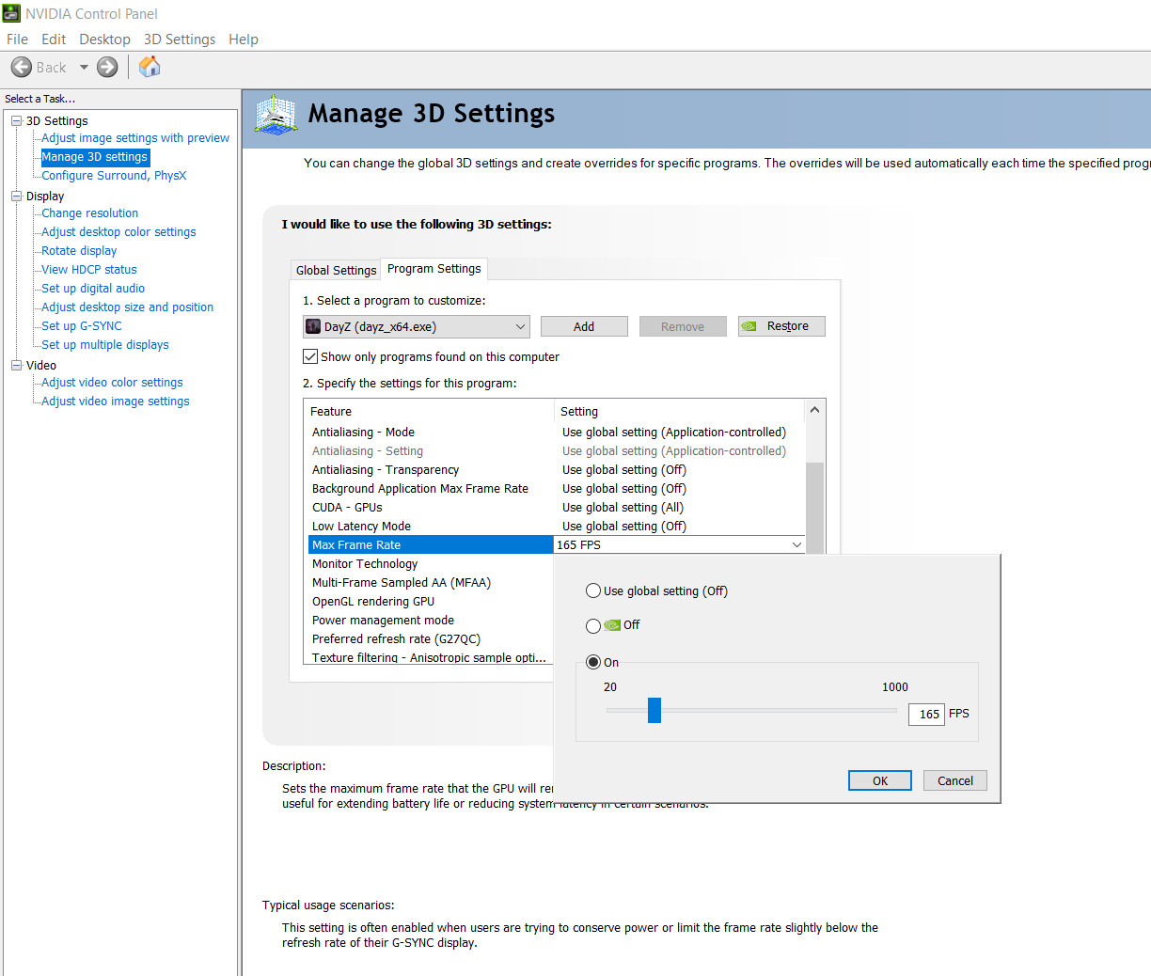Viewport: 1151px width, 976px height.
Task: Open the Desktop menu
Action: [x=104, y=39]
